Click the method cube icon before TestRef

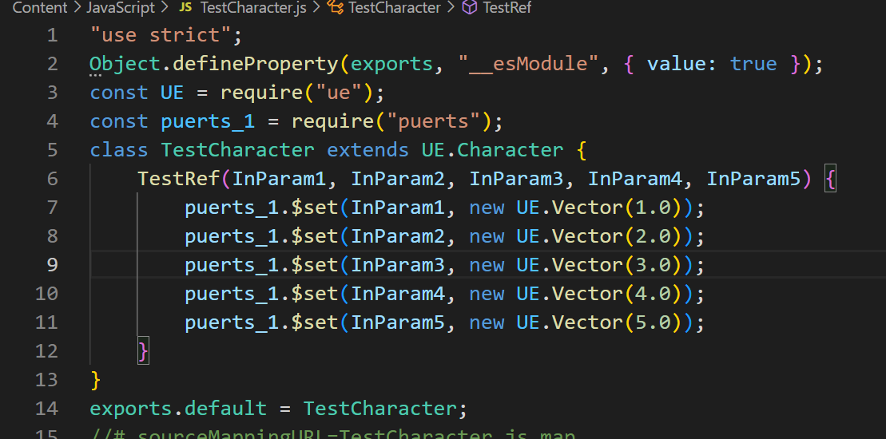[x=470, y=8]
